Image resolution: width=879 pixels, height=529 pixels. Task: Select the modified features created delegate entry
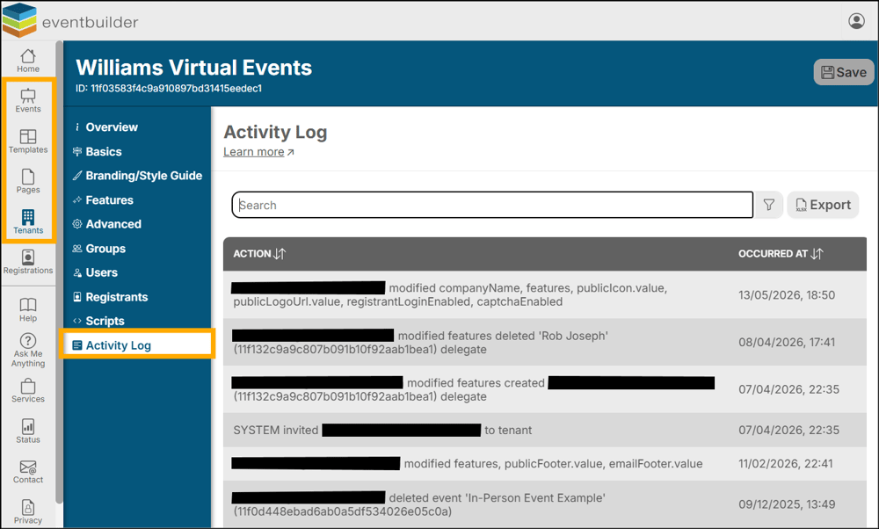tap(545, 389)
